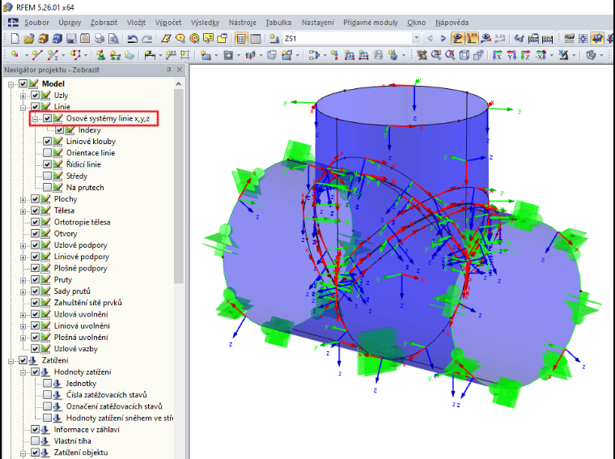This screenshot has height=459, width=615.
Task: Expand the Tělesa tree node
Action: pos(23,210)
